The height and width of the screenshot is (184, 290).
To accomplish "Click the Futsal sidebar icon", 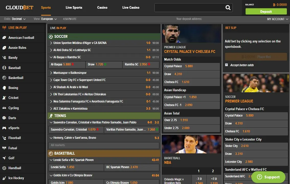I will tap(4, 148).
